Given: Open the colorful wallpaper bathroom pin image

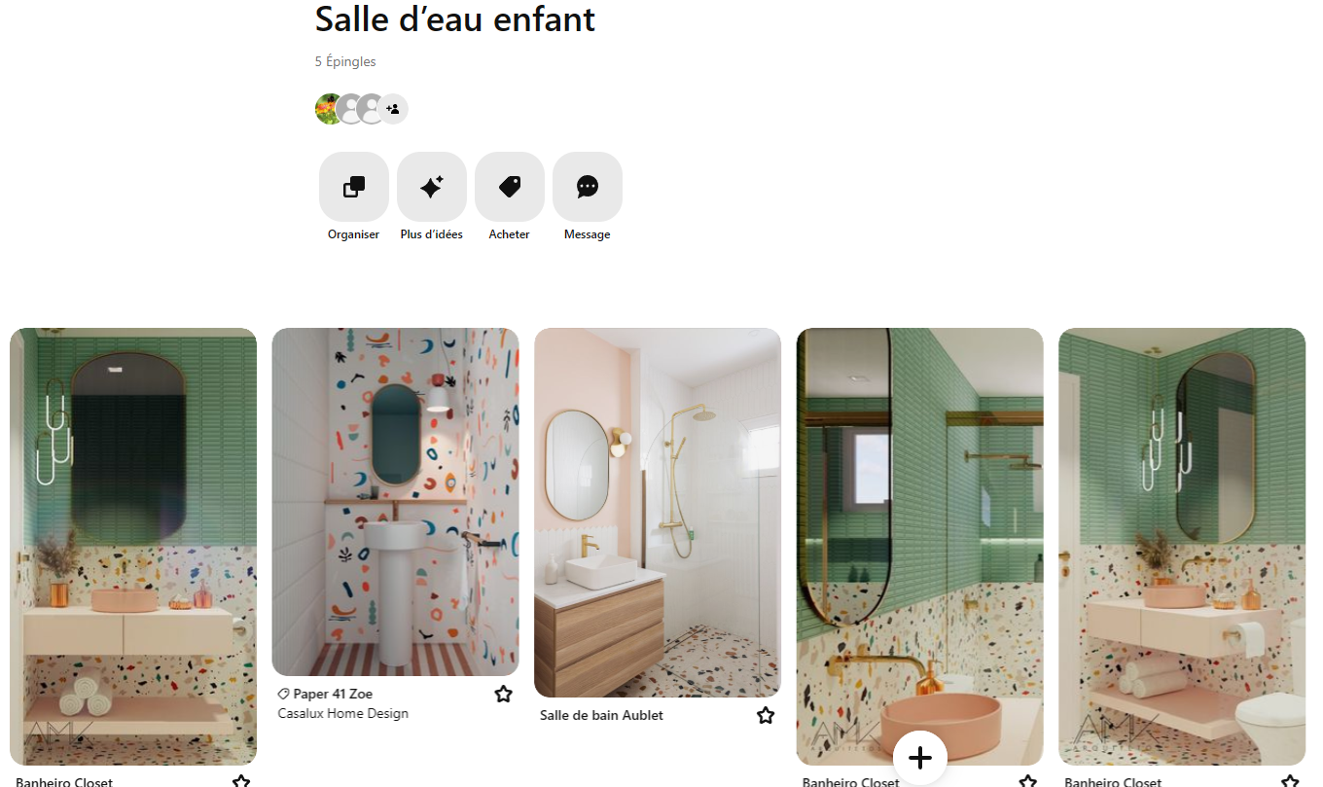Looking at the screenshot, I should point(395,502).
